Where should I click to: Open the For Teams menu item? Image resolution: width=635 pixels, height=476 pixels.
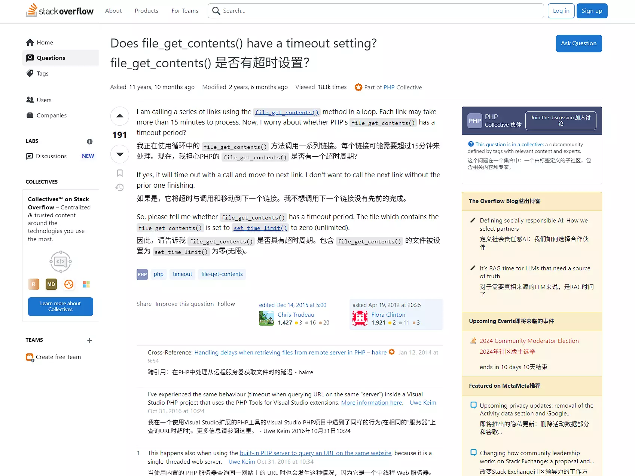coord(185,11)
